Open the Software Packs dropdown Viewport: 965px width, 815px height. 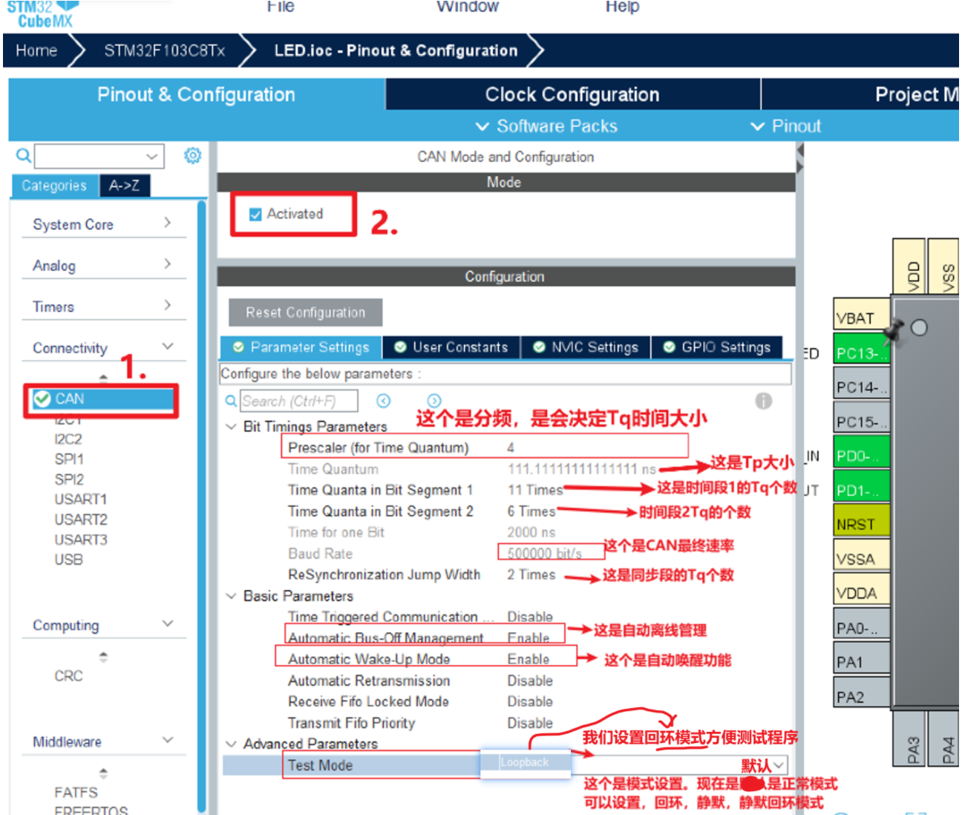pyautogui.click(x=546, y=126)
